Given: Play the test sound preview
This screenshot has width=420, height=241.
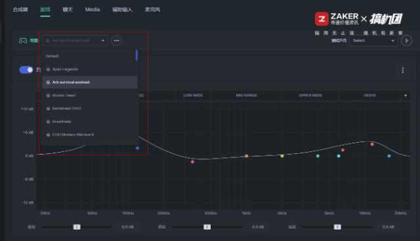Looking at the screenshot, I should (x=406, y=41).
